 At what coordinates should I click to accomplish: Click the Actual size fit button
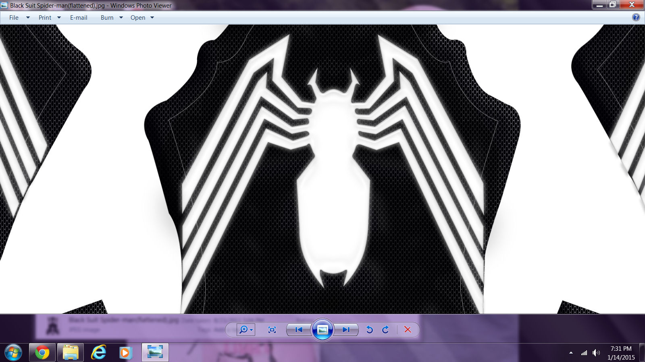pyautogui.click(x=272, y=330)
